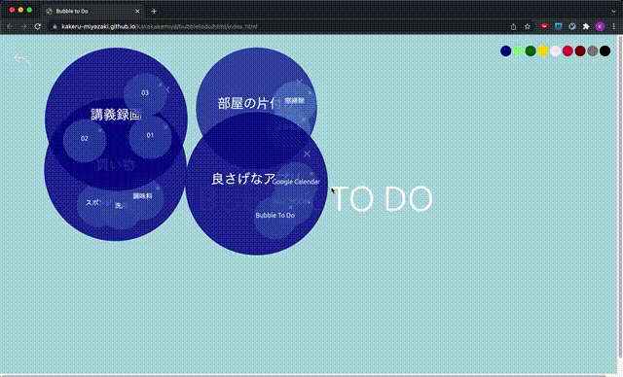Click the site lock icon
Viewport: 623px width, 377px height.
(55, 26)
